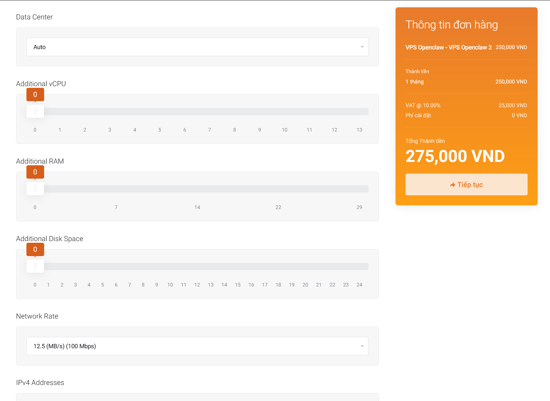Viewport: 550px width, 401px height.
Task: Set vCPU slider at tick label 8
Action: [235, 130]
